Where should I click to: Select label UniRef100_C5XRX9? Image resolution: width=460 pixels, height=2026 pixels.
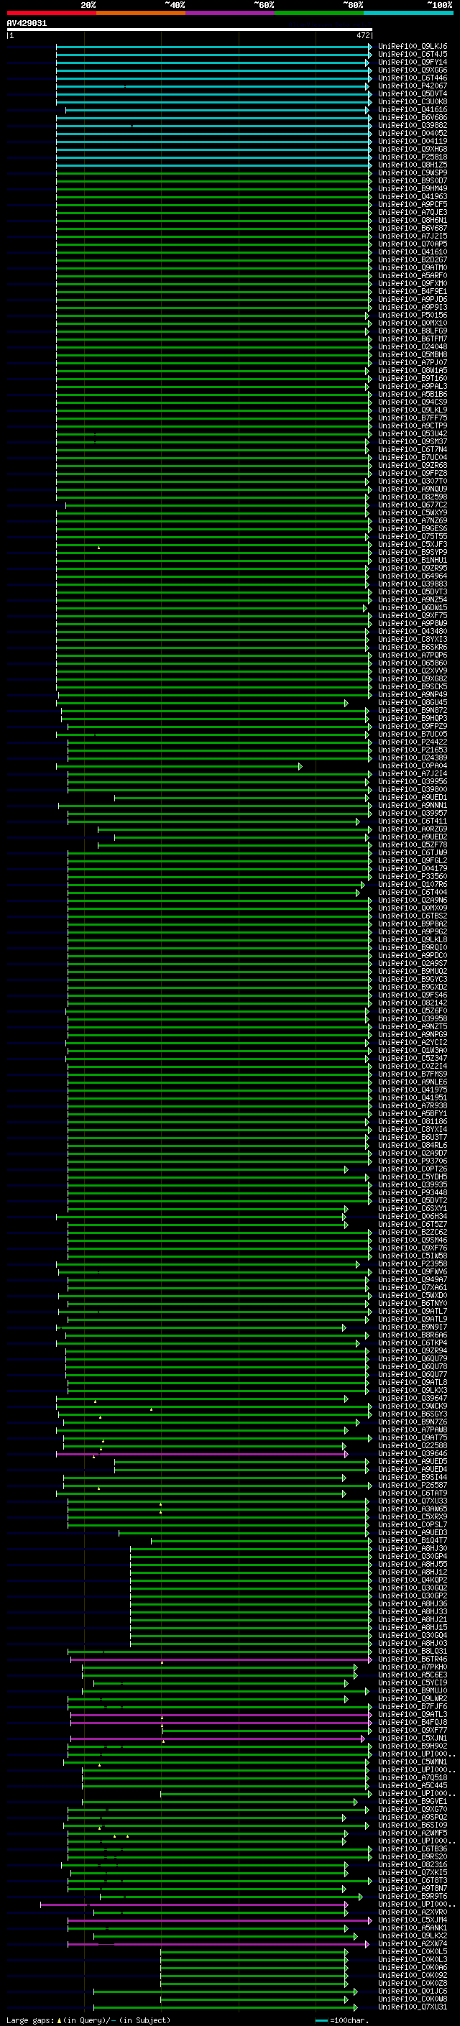point(413,1516)
